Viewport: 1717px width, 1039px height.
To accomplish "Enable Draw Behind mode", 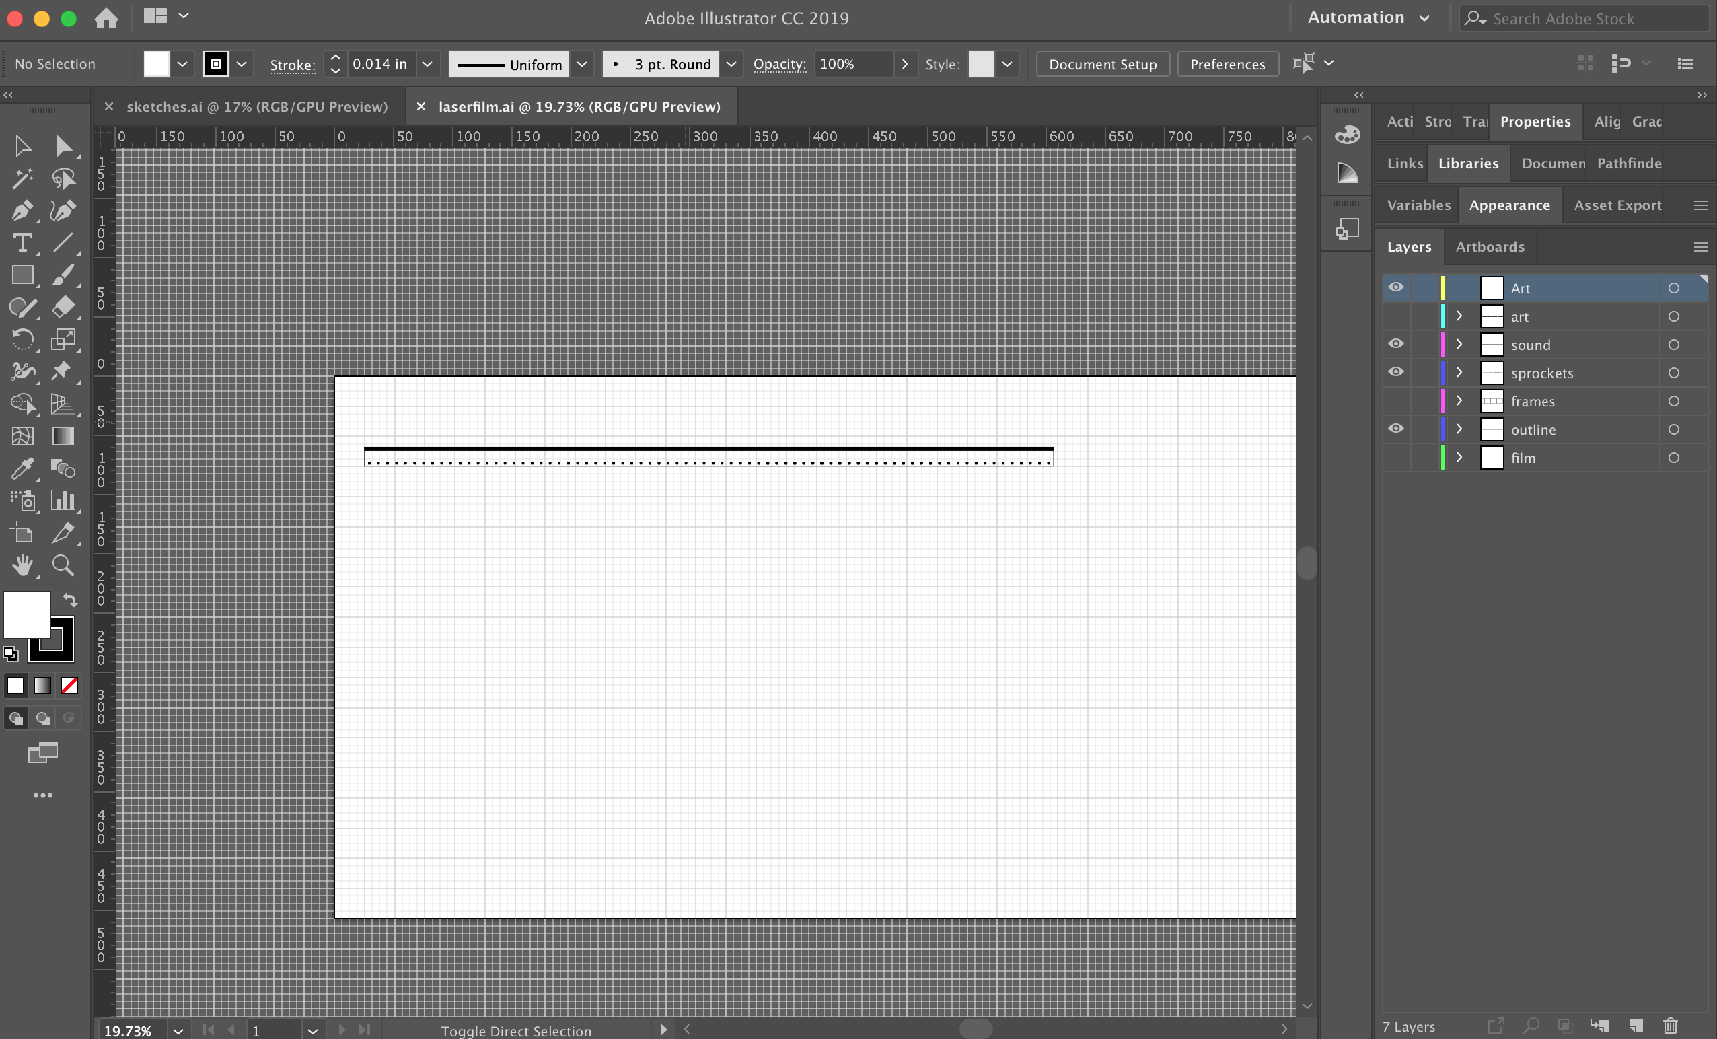I will coord(42,718).
